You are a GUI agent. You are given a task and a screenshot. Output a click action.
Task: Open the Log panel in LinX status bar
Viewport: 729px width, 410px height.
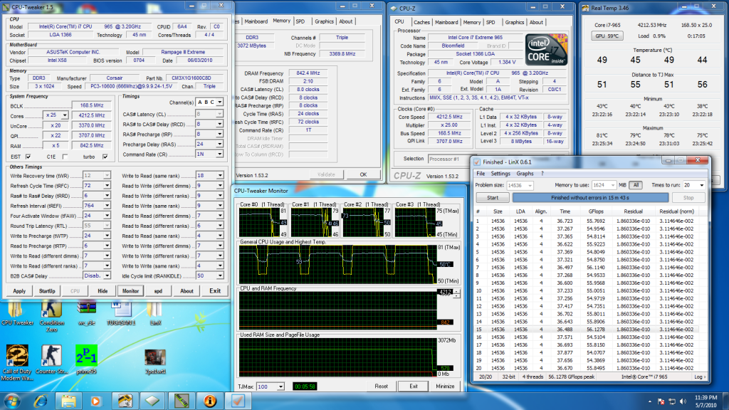point(700,377)
